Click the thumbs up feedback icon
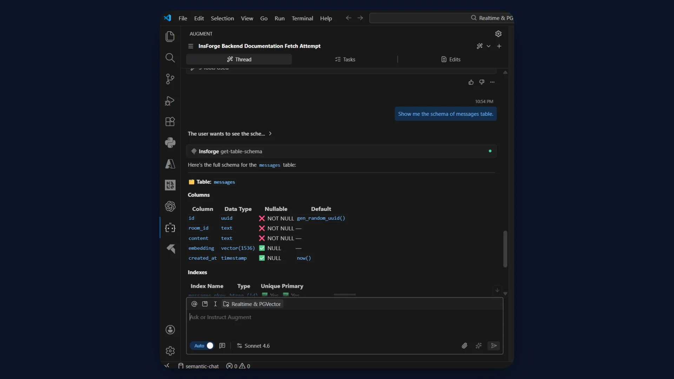 [471, 82]
